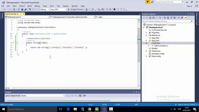Toggle pin on the SehirController.cs tab

coord(21,14)
